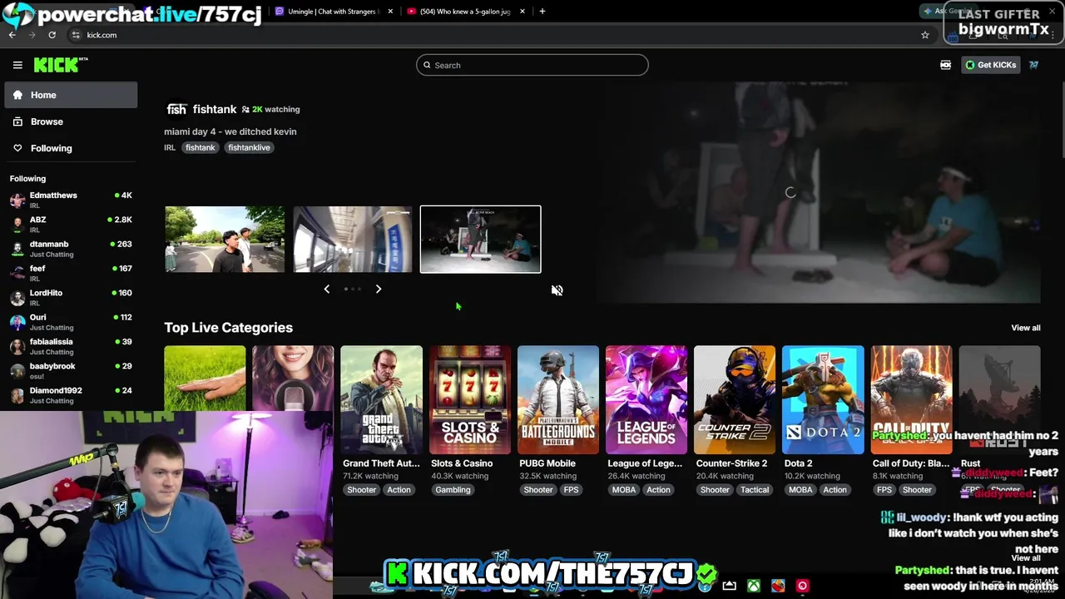
Task: Open the fishtank channel name
Action: point(215,109)
